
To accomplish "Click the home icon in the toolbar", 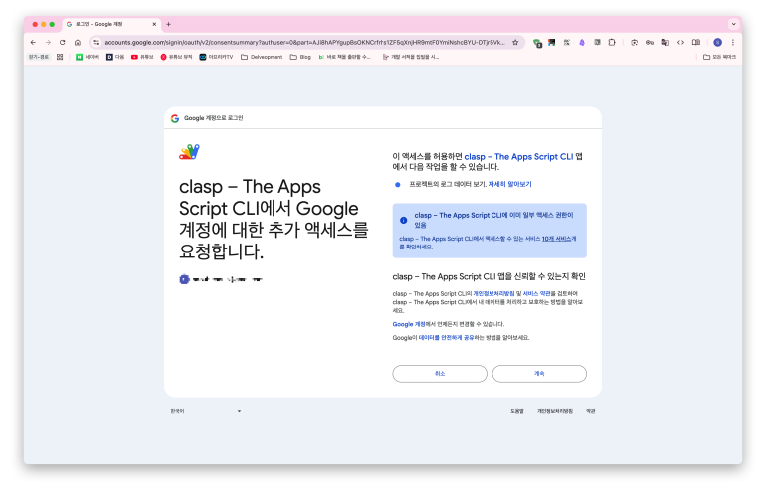I will pyautogui.click(x=78, y=42).
